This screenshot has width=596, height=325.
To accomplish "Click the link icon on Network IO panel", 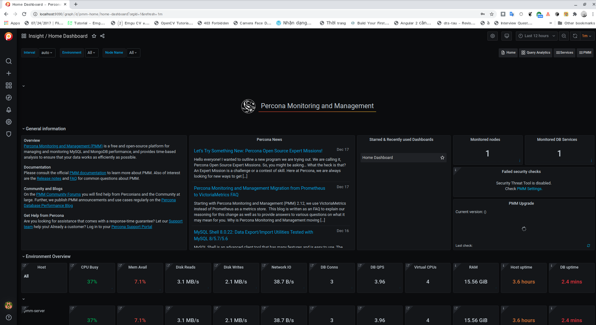I will [x=264, y=265].
